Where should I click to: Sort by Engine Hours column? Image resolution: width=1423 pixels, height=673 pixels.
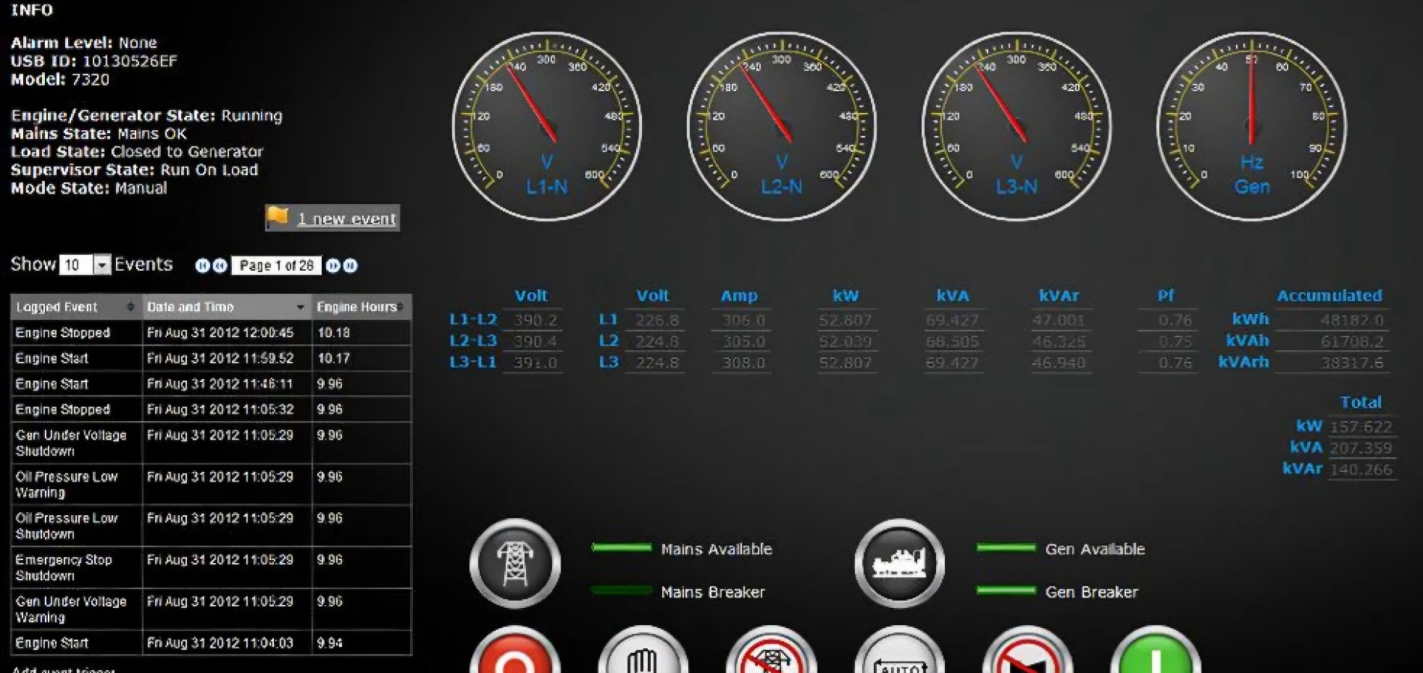coord(360,307)
